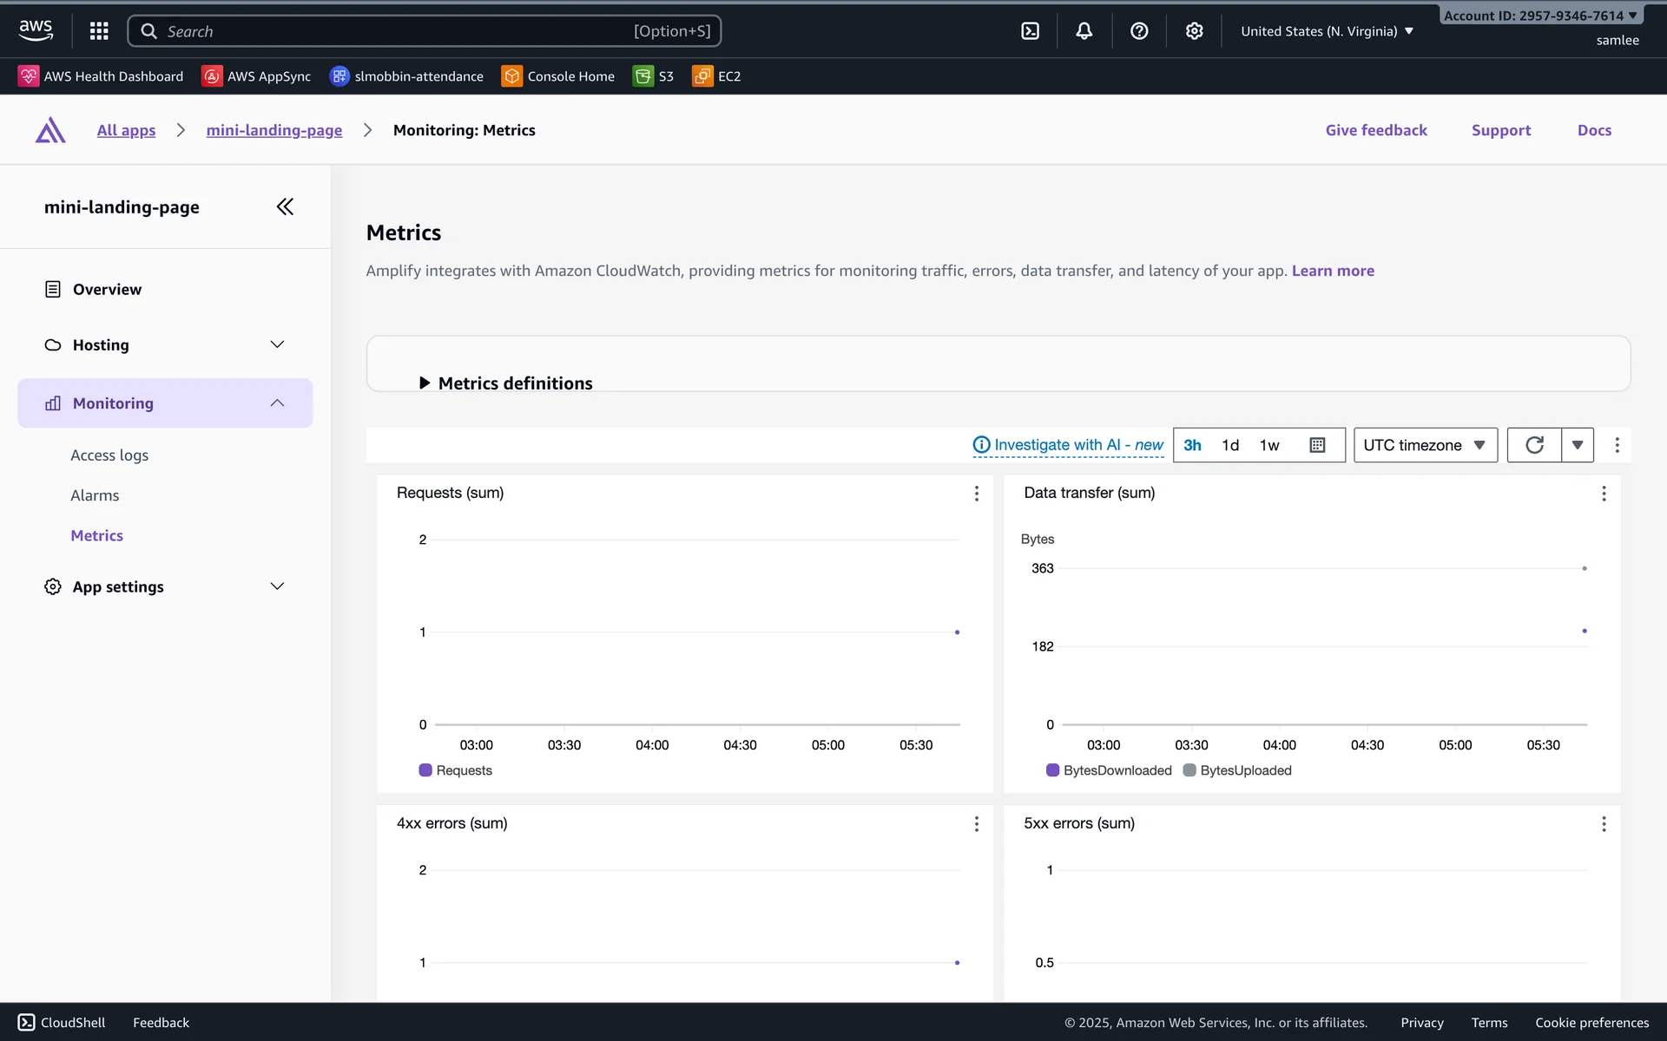This screenshot has width=1667, height=1041.
Task: Open Alarms in sidebar
Action: 95,495
